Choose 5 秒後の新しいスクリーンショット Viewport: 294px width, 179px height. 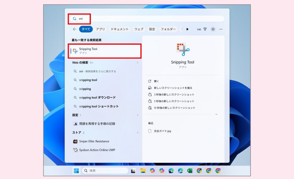click(174, 101)
